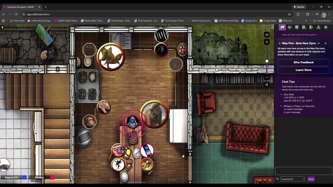Open the Chat tab in the sidebar
The width and height of the screenshot is (333, 187).
click(282, 27)
